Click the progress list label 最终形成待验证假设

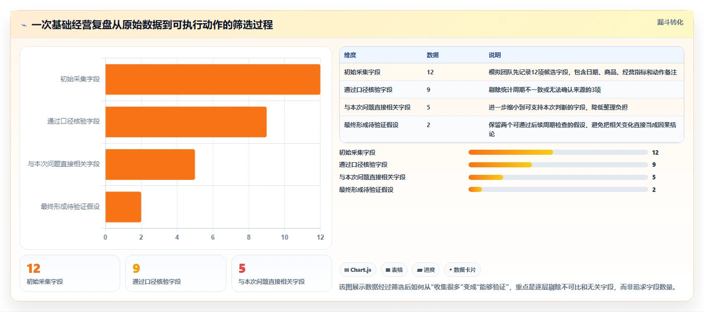(366, 190)
